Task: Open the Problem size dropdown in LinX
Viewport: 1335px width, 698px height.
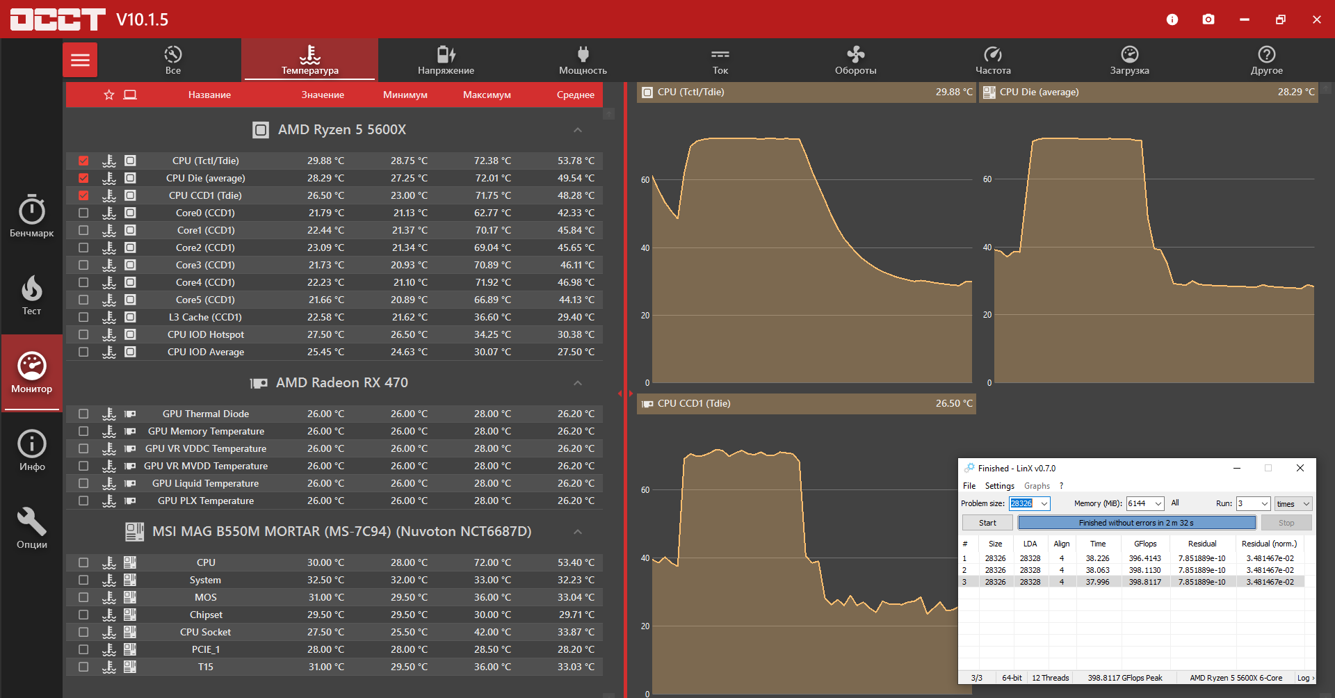Action: click(1044, 503)
